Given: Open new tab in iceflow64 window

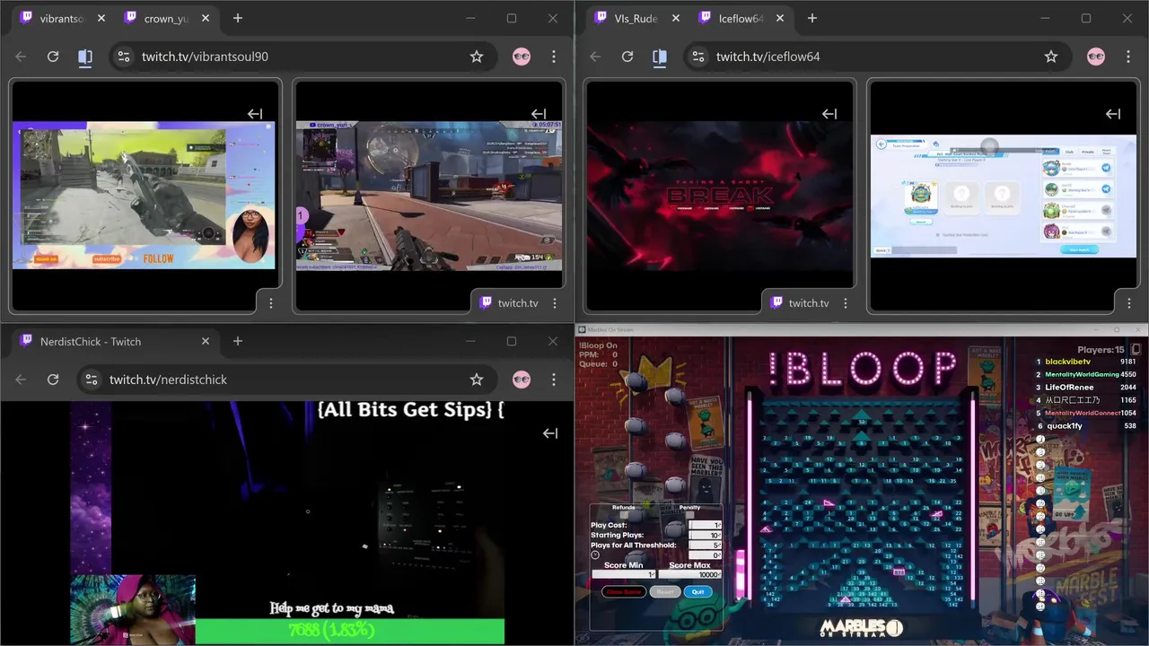Looking at the screenshot, I should (x=812, y=18).
